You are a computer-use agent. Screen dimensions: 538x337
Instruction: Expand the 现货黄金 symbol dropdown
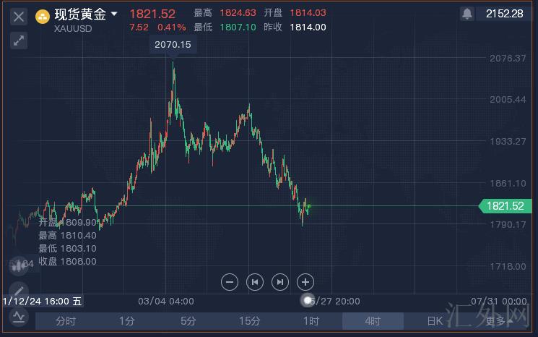click(114, 14)
